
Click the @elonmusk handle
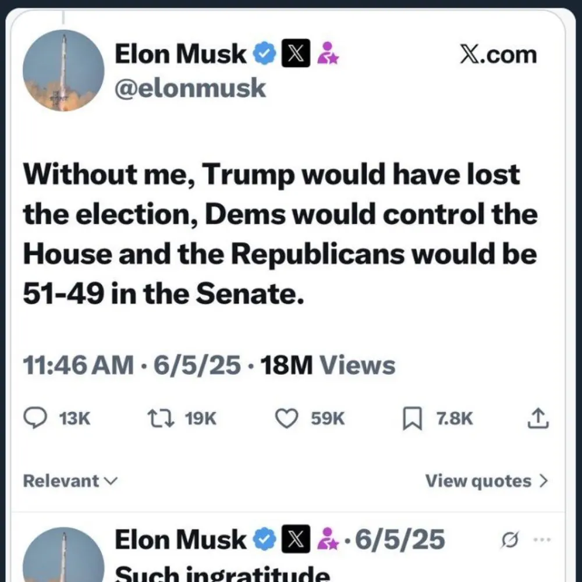(190, 89)
